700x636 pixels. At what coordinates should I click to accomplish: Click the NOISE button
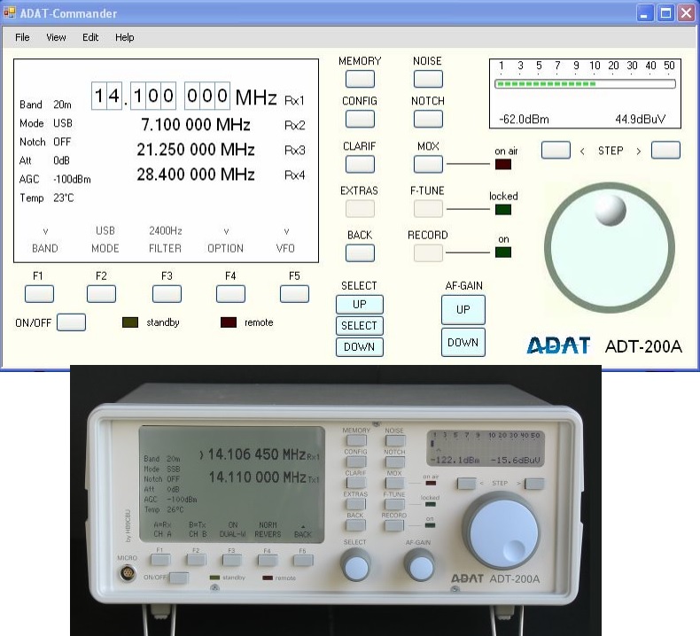click(x=428, y=79)
